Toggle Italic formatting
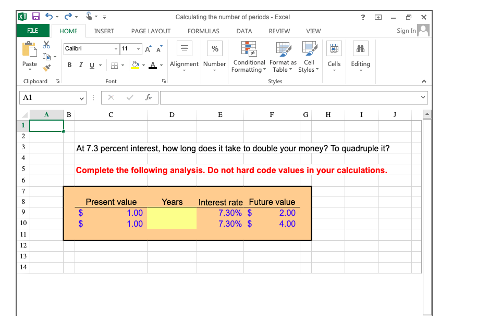The image size is (501, 326). point(81,65)
